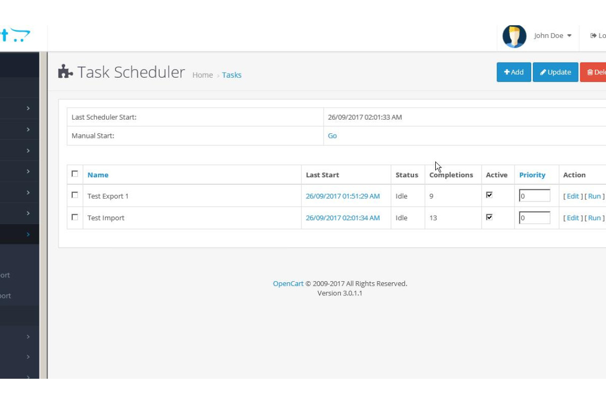Uncheck the Active checkbox for Test Import
Viewport: 606px width, 404px height.
(x=489, y=217)
